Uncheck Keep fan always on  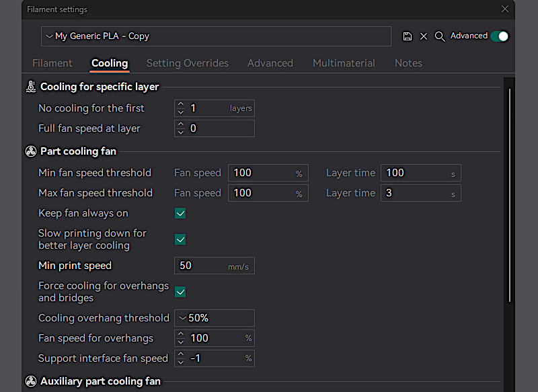(180, 213)
